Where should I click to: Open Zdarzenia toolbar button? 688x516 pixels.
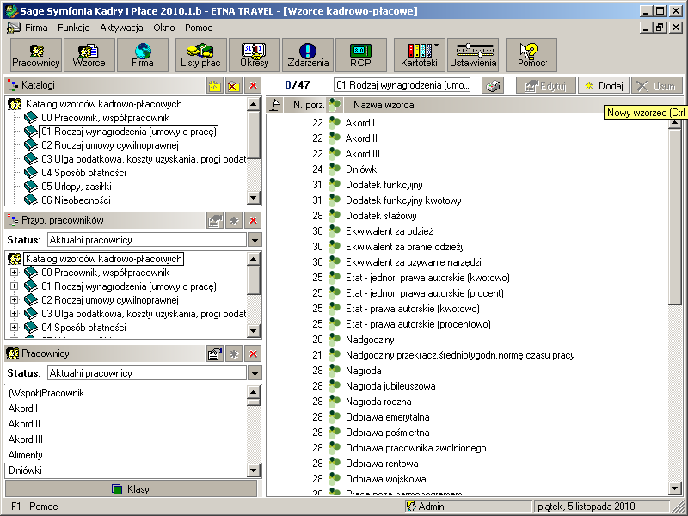[x=308, y=55]
